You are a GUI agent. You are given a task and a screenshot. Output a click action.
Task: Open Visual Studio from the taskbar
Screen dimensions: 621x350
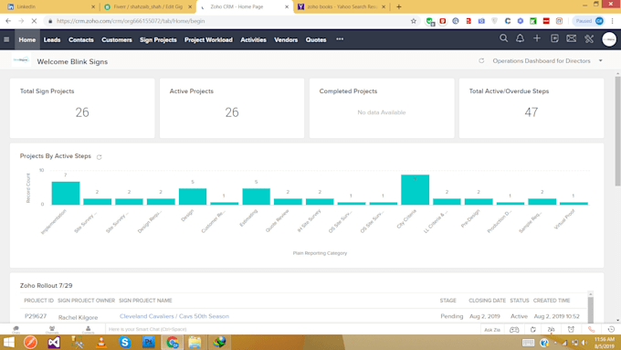[x=54, y=342]
